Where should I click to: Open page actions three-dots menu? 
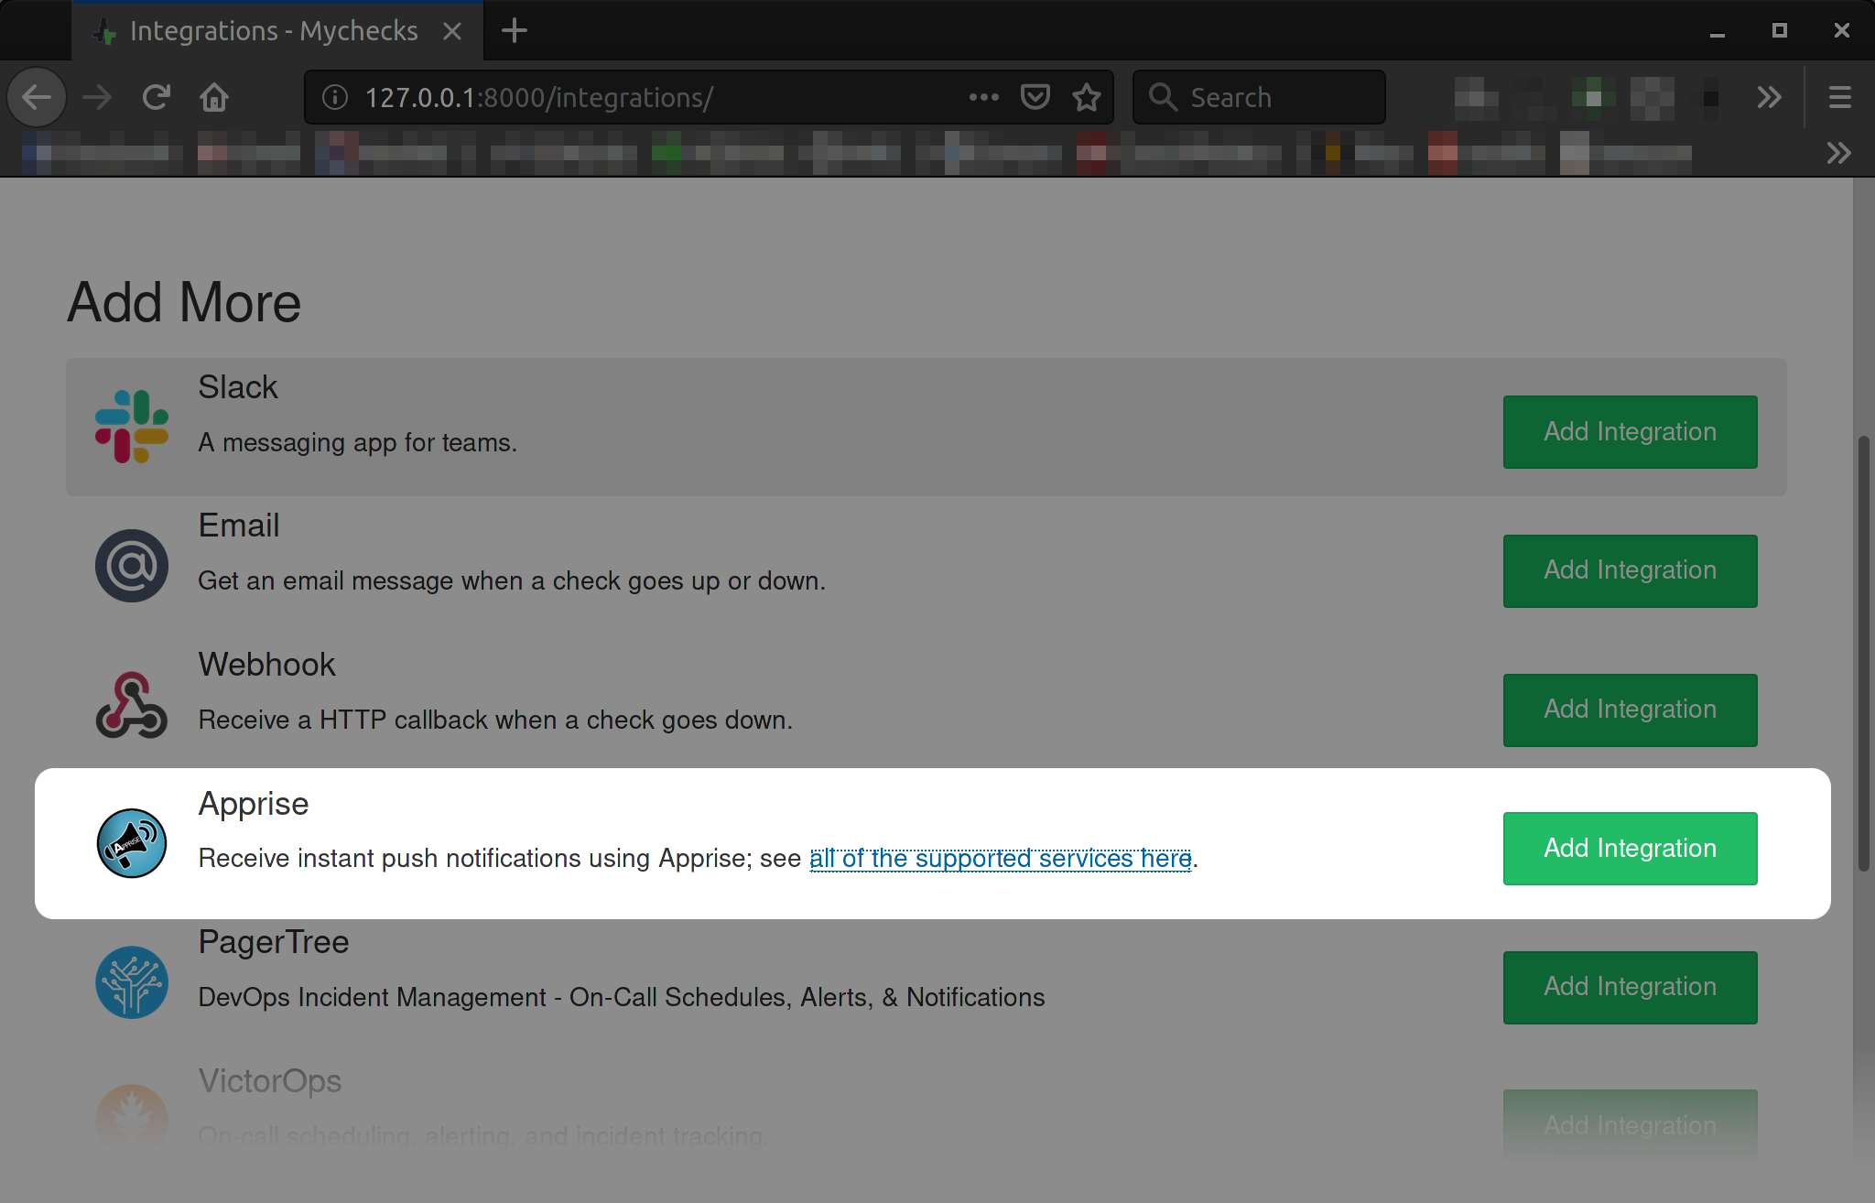(x=983, y=97)
